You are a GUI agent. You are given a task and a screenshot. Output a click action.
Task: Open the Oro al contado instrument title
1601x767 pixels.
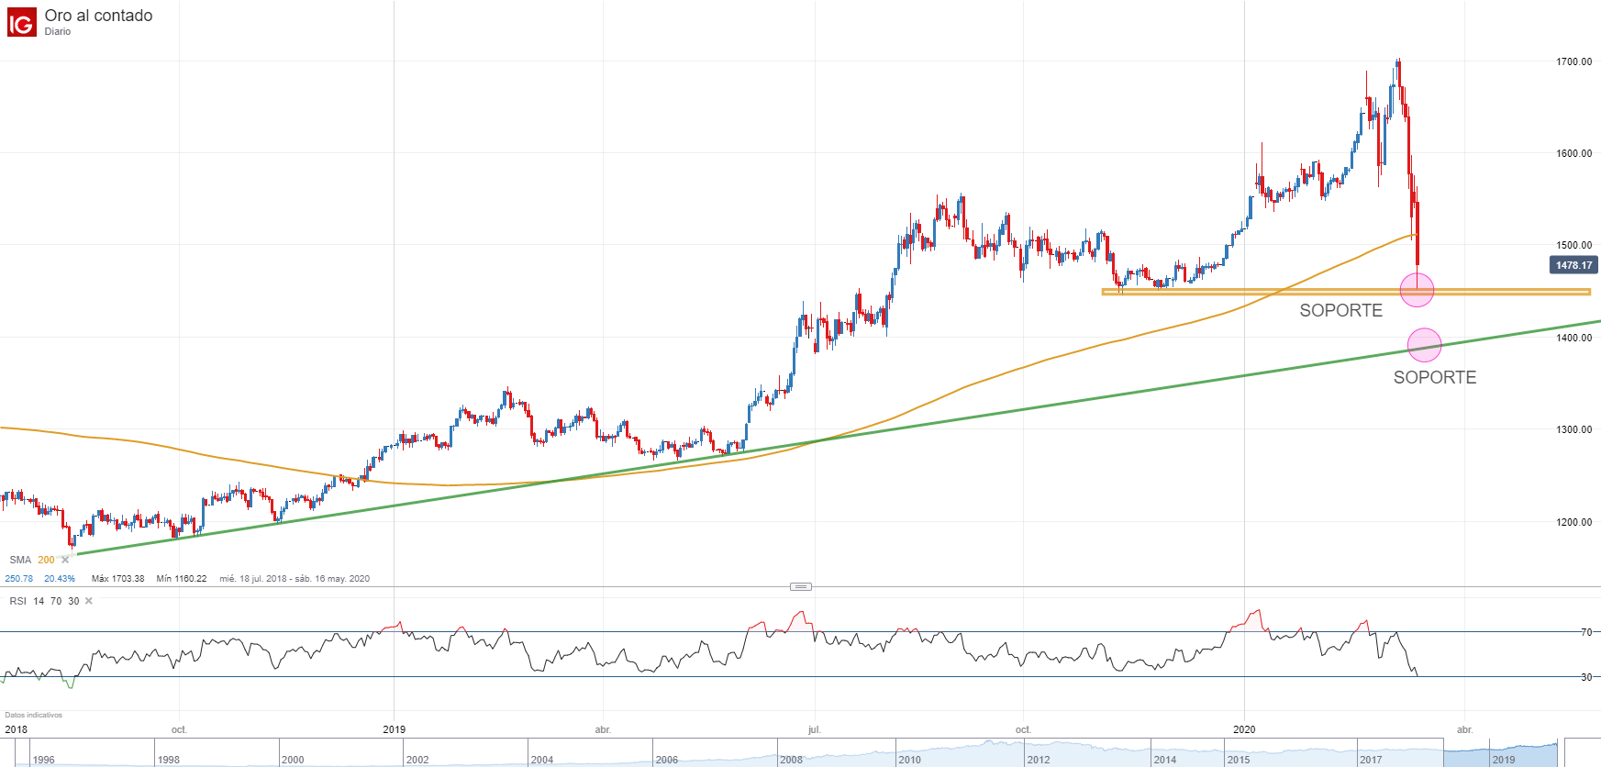click(98, 16)
